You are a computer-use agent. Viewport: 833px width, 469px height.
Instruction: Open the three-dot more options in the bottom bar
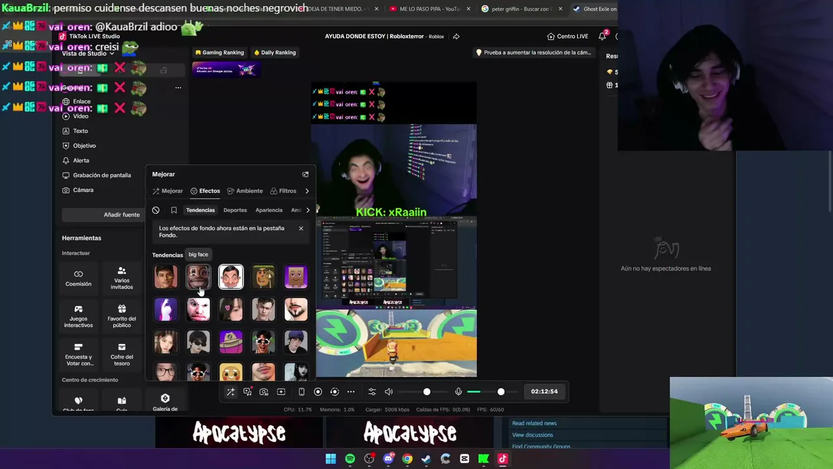351,391
